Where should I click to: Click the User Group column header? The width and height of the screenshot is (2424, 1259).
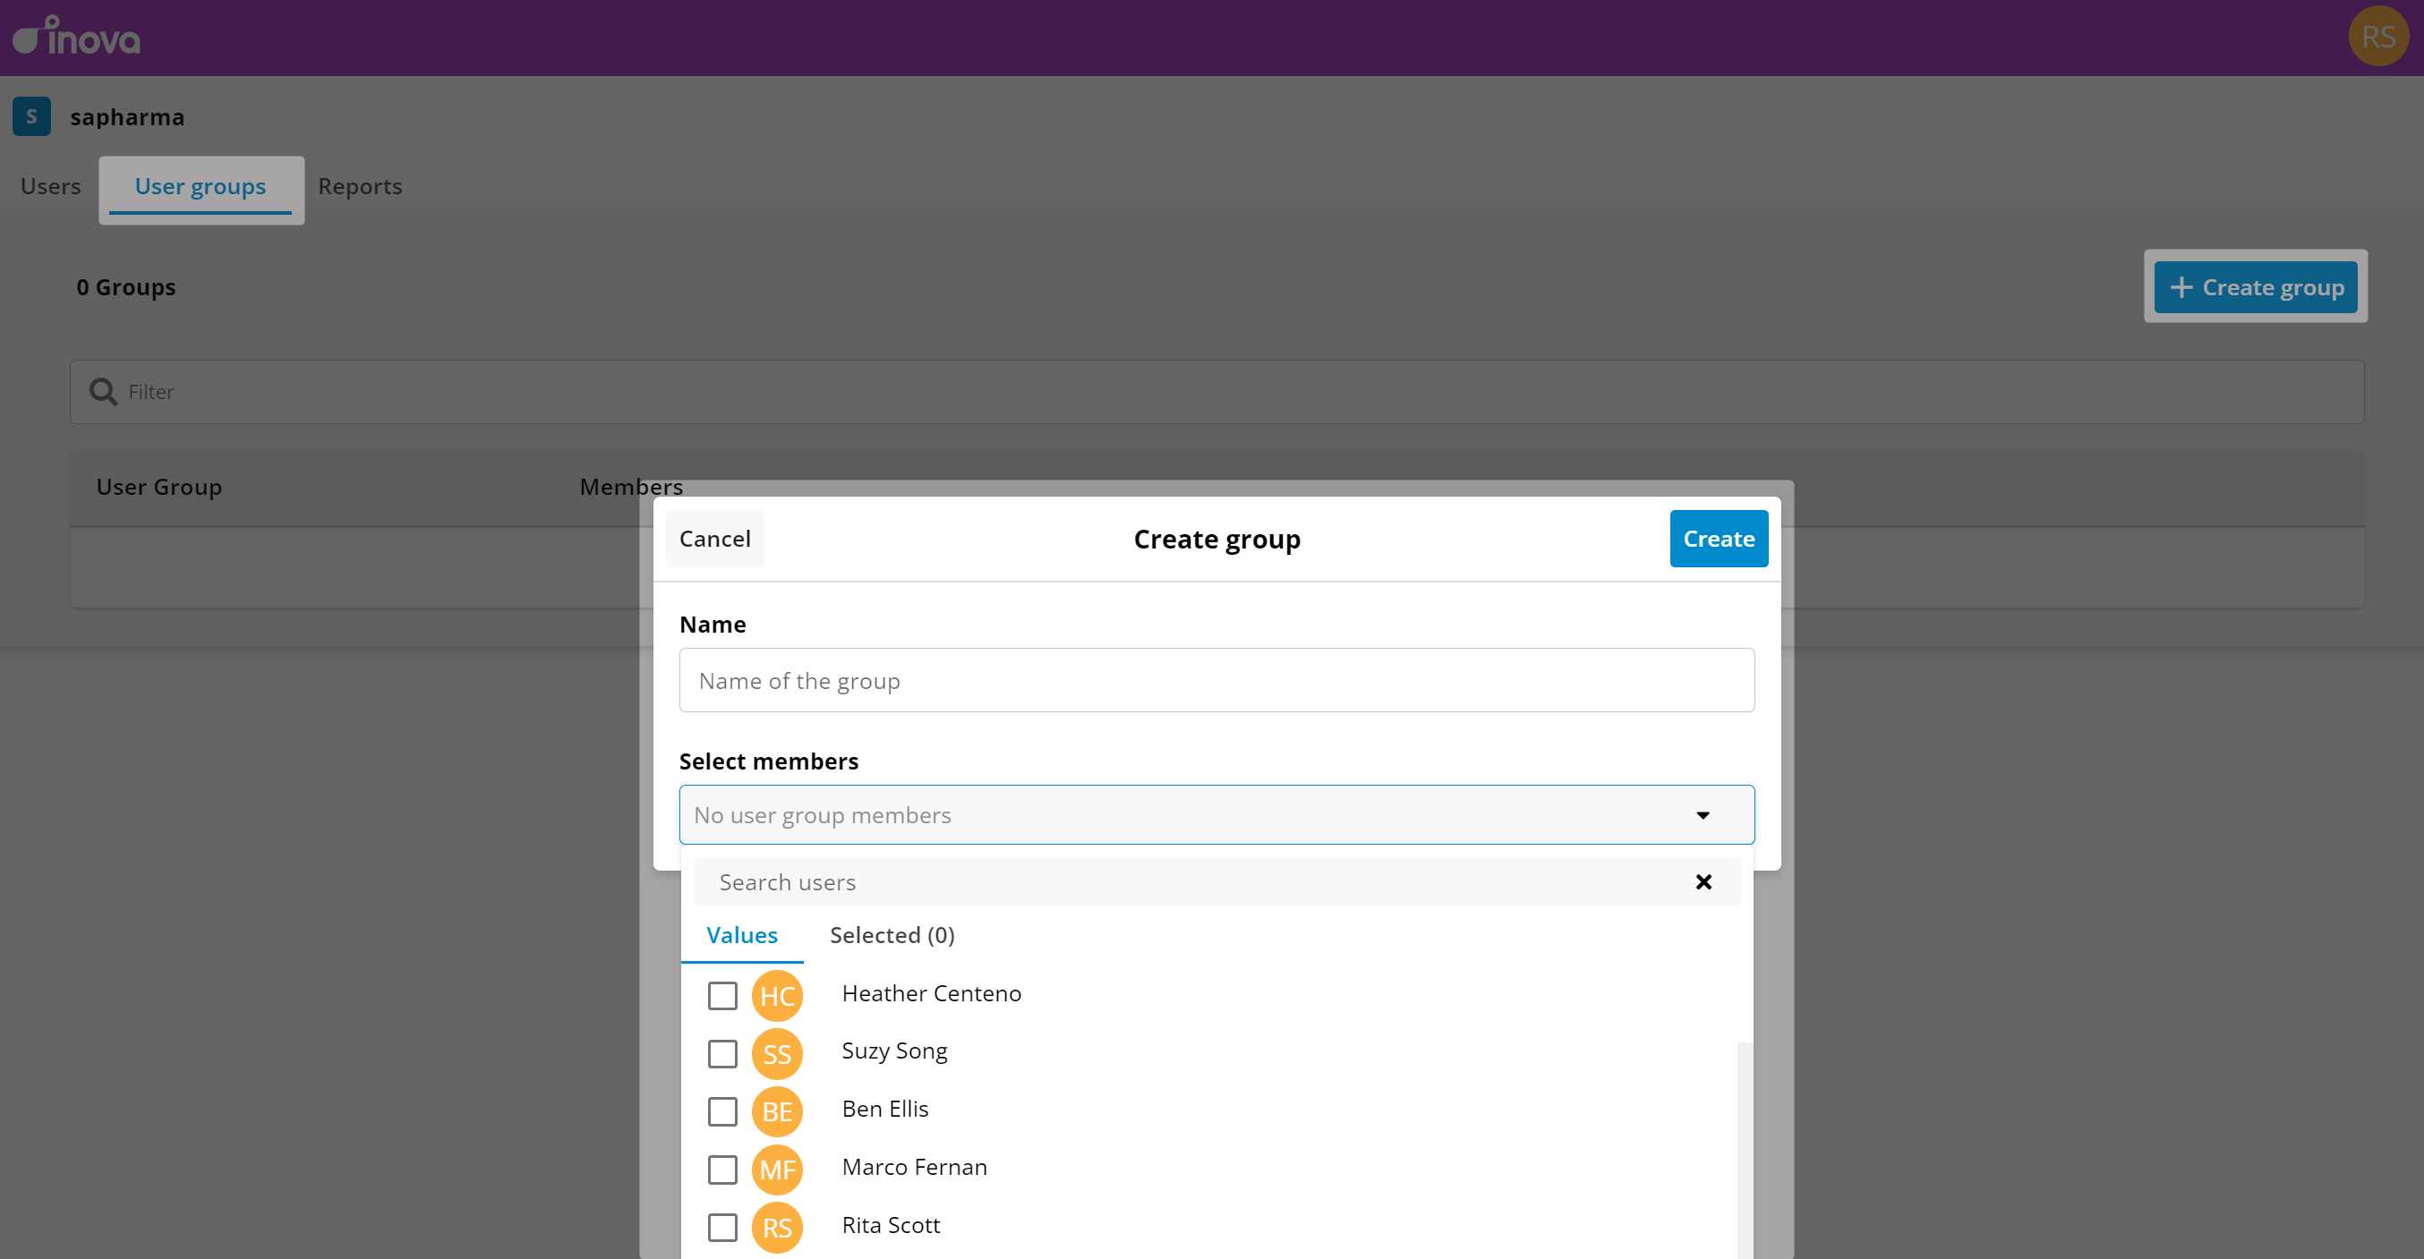tap(159, 488)
